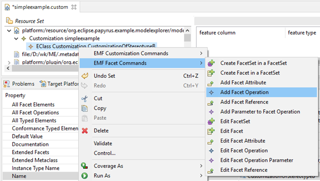Select EClass Customization CustomizationOfStereotypeB row
Image resolution: width=320 pixels, height=181 pixels.
[92, 47]
